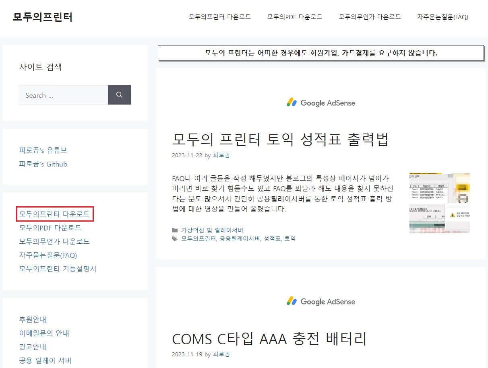The height and width of the screenshot is (368, 488).
Task: Click sidebar 모두의무언가 다운로드 link
Action: coord(54,241)
